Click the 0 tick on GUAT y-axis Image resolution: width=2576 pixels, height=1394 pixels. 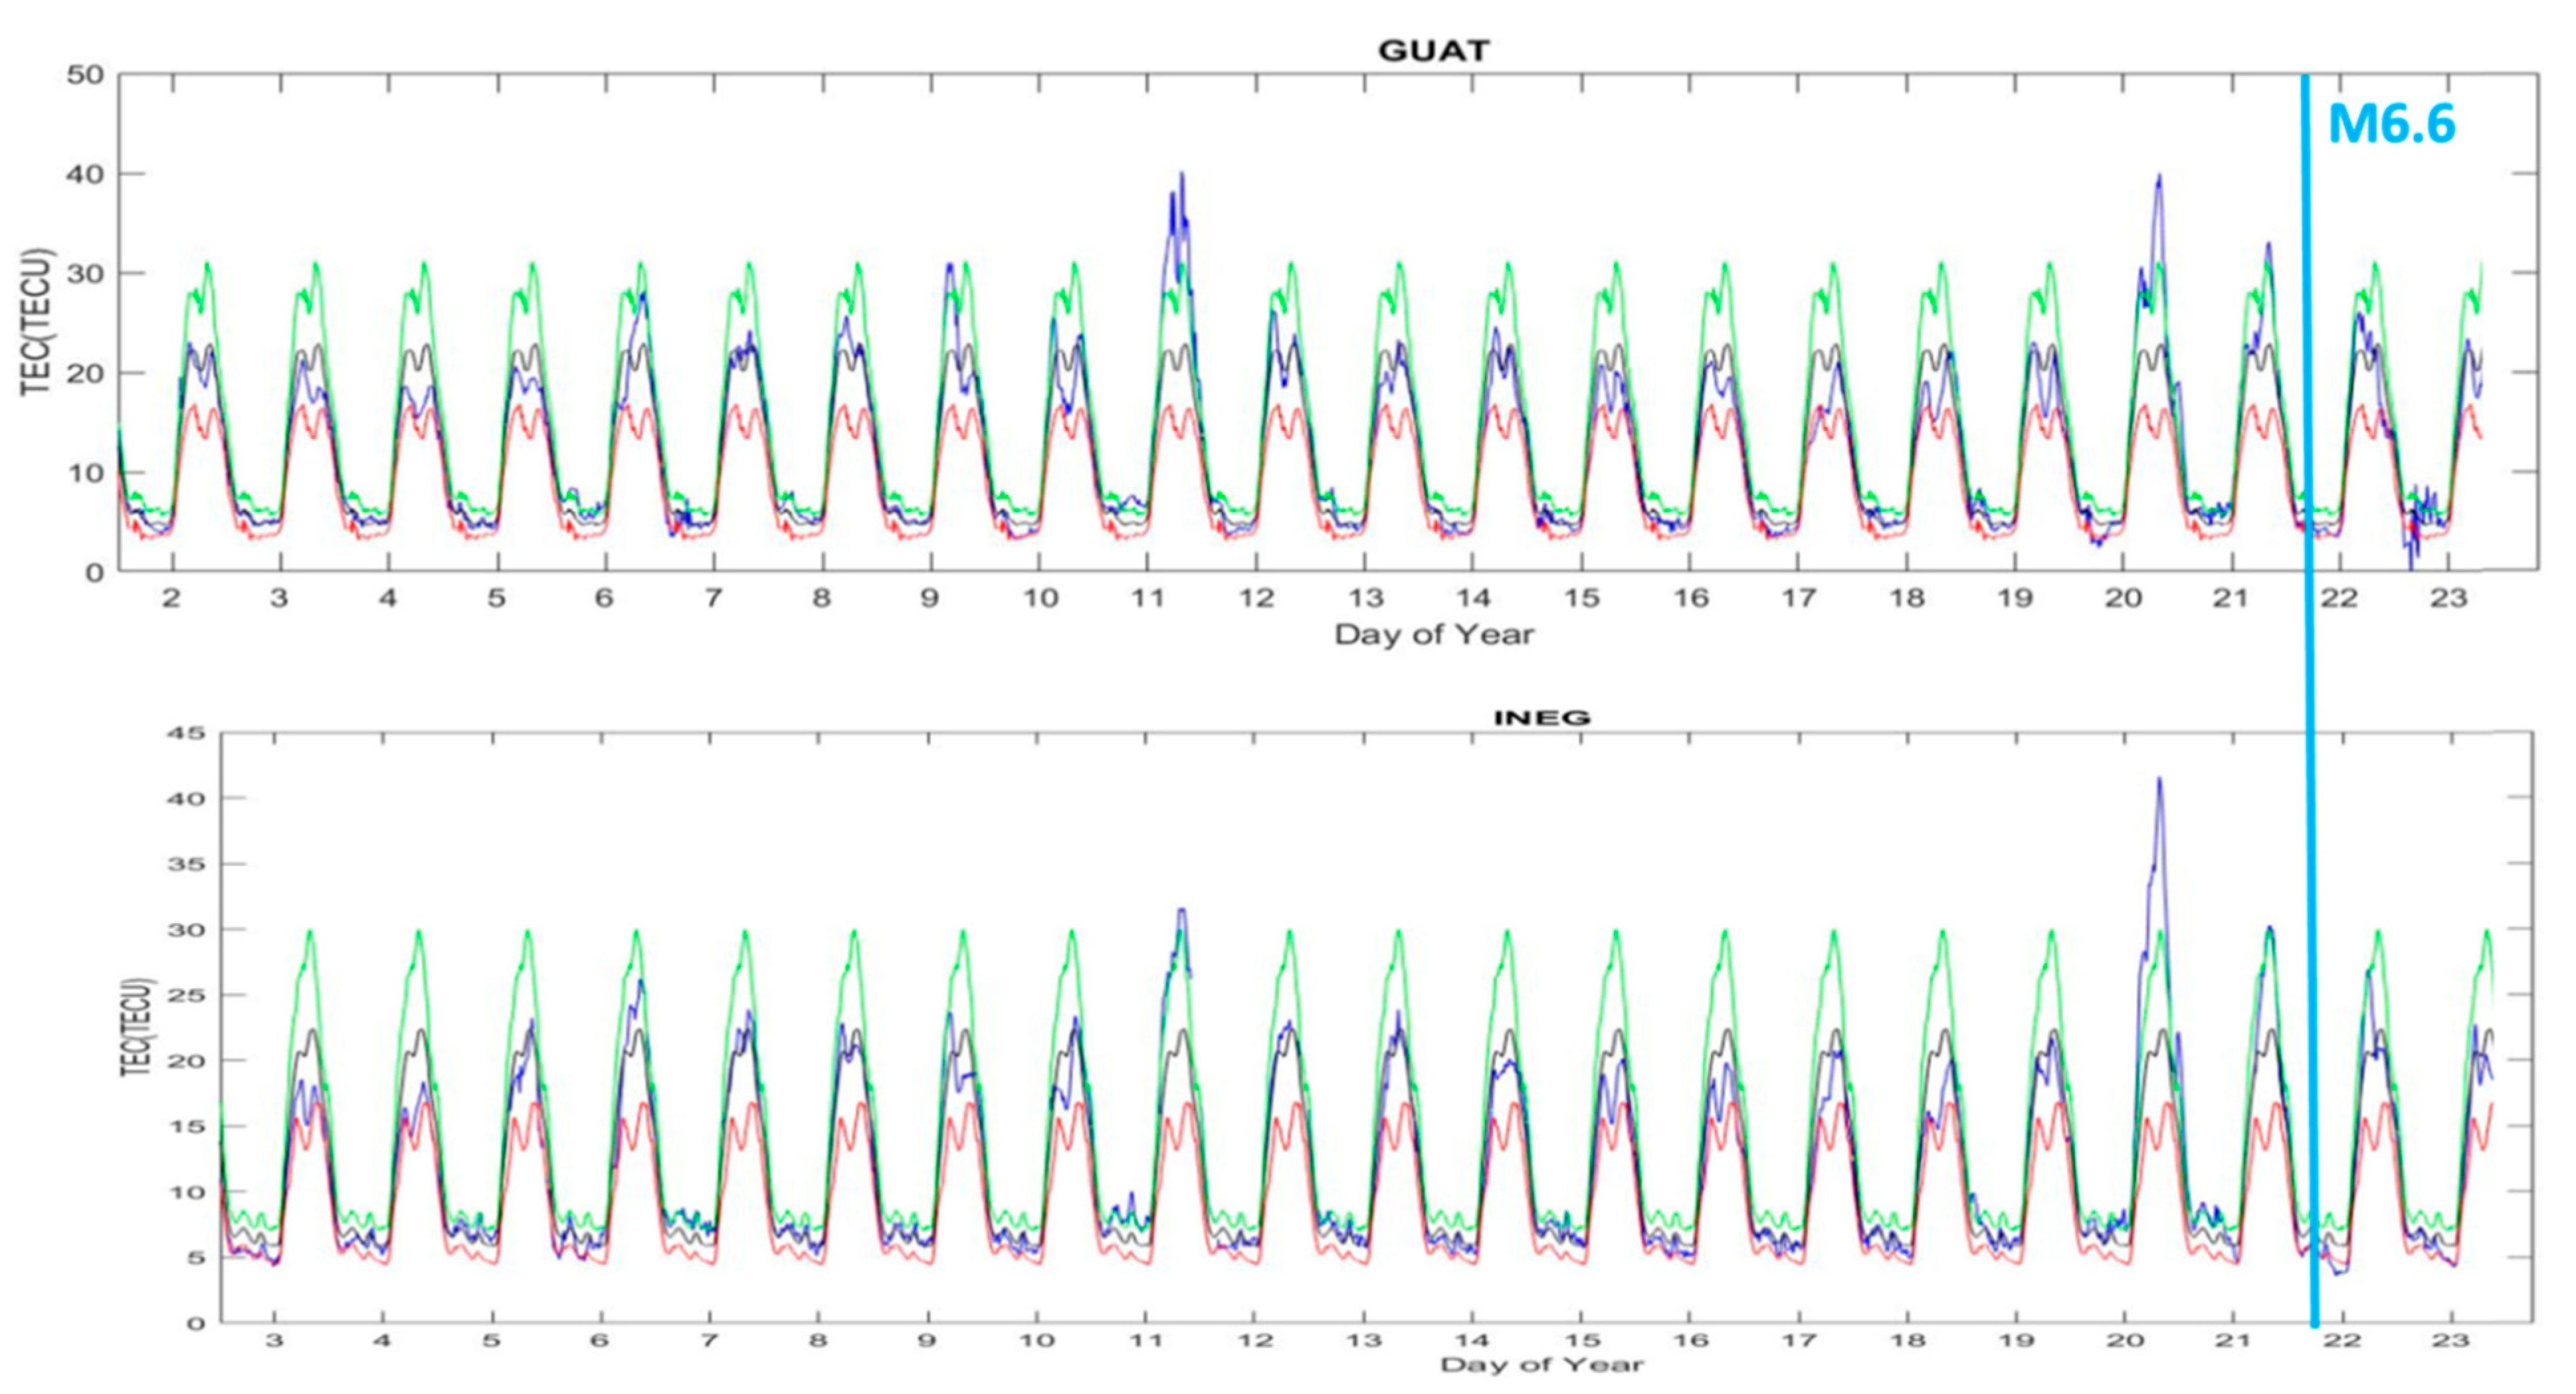(94, 572)
